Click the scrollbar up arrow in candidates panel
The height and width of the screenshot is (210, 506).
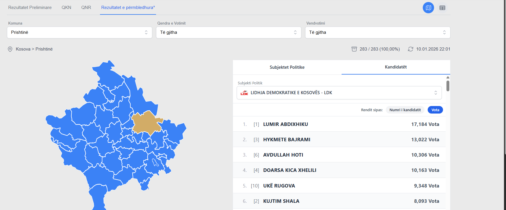[x=448, y=77]
